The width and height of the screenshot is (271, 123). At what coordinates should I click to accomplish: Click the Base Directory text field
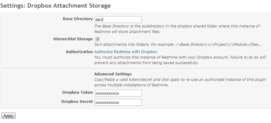click(x=118, y=20)
